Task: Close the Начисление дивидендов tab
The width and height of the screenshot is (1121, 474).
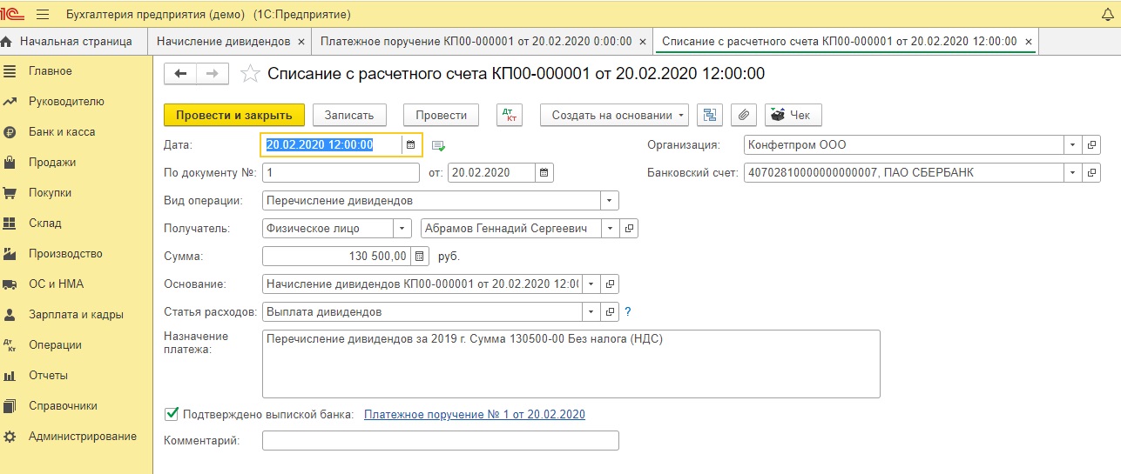Action: point(301,41)
